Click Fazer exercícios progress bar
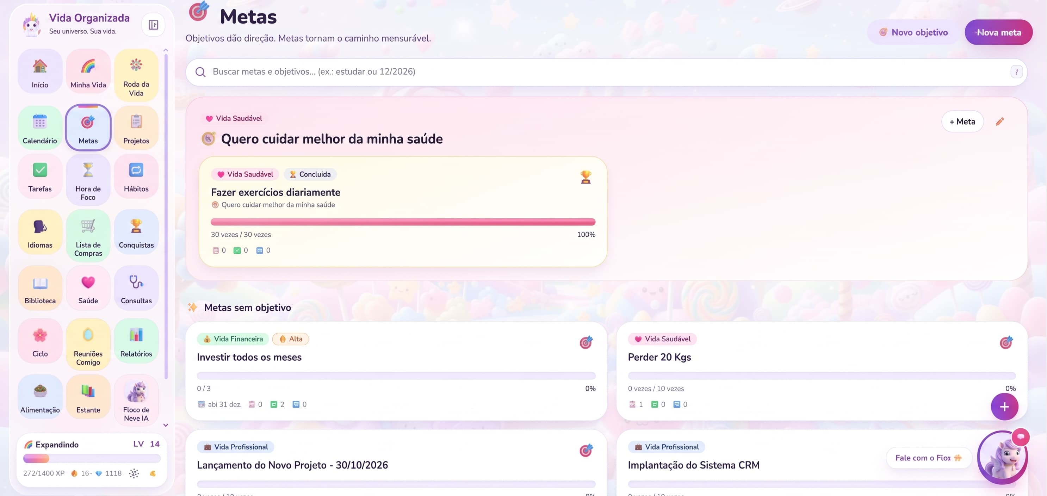Image resolution: width=1047 pixels, height=496 pixels. tap(403, 222)
